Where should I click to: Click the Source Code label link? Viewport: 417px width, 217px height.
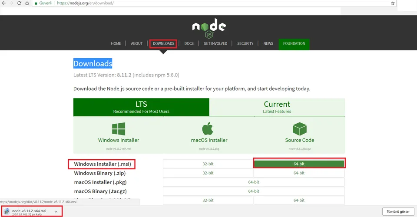tap(300, 140)
